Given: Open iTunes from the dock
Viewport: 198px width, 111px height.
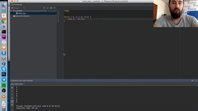Looking at the screenshot, I should (x=4, y=42).
